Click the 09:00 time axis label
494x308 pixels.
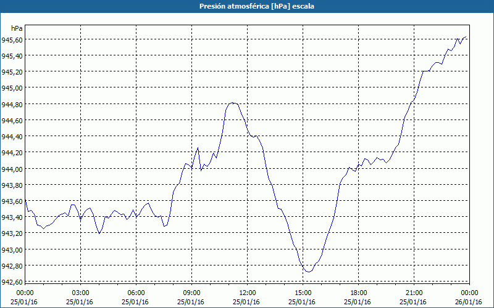191,293
